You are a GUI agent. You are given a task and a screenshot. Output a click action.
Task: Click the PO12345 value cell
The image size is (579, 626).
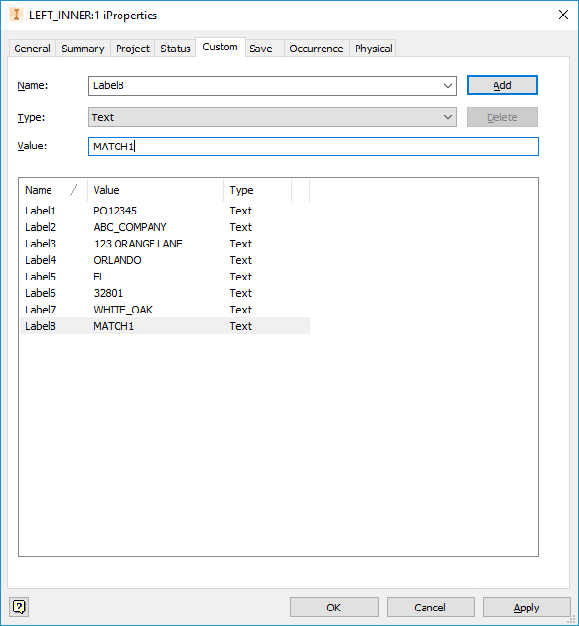tap(115, 211)
